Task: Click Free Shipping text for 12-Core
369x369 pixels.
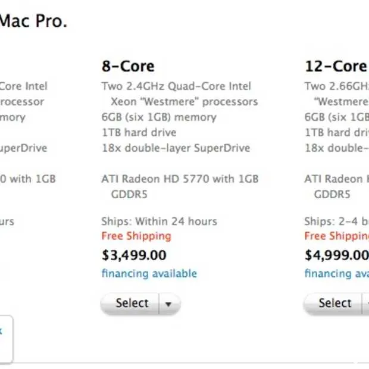Action: pos(336,236)
